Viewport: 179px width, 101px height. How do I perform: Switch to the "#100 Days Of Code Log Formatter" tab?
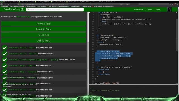89,2
